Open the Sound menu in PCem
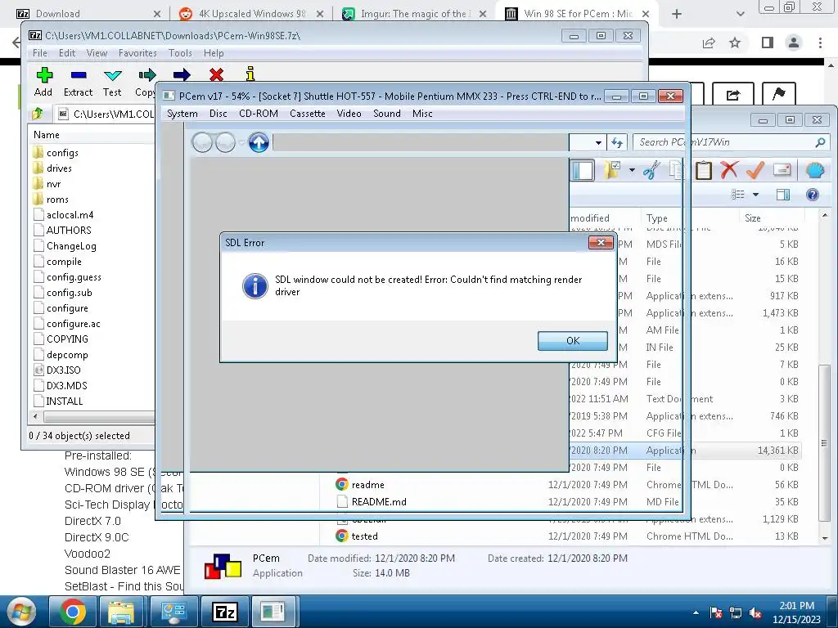This screenshot has height=628, width=838. [387, 113]
